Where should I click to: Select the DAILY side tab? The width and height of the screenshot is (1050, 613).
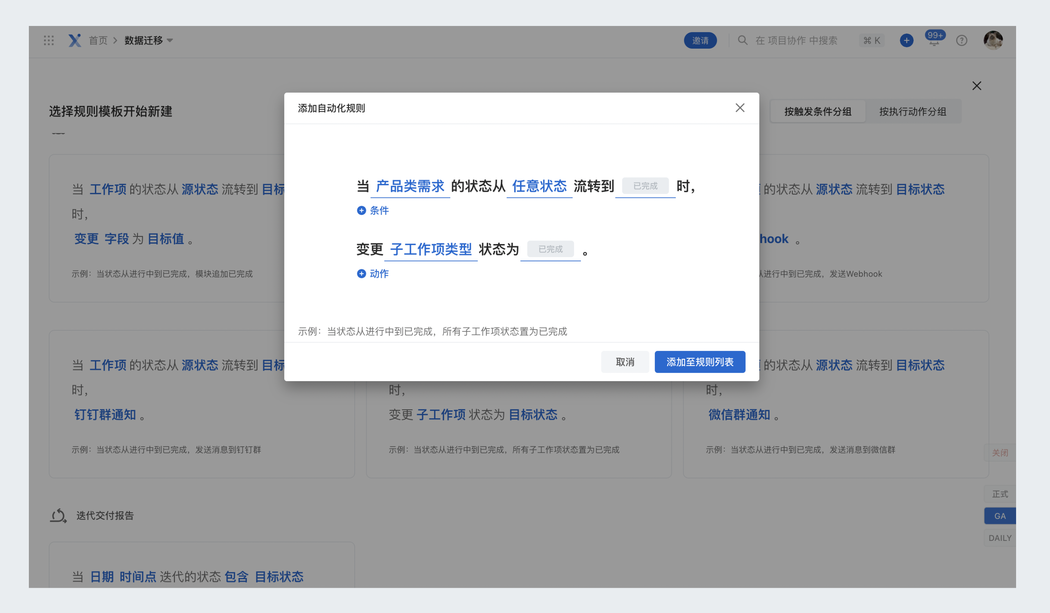point(999,538)
